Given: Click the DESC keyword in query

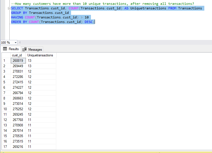Looking at the screenshot, I should (x=89, y=22).
